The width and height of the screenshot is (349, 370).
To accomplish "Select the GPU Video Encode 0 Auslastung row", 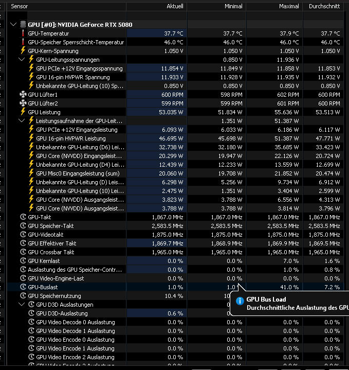I will coord(175,340).
